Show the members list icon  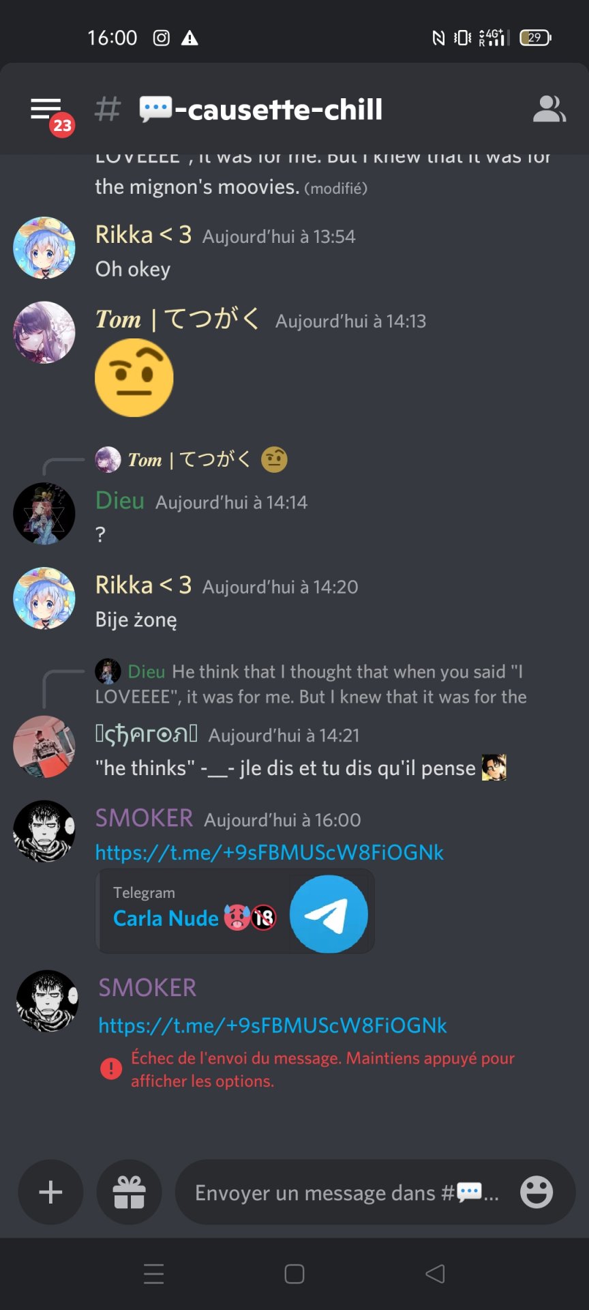pos(549,109)
